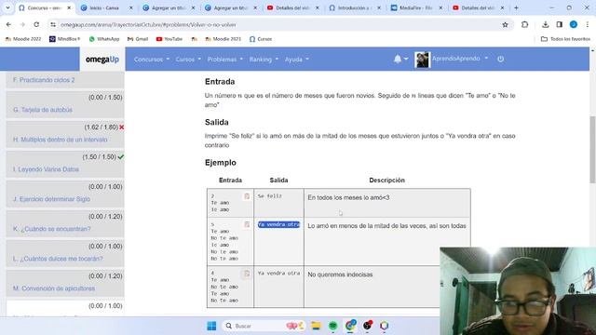Image resolution: width=596 pixels, height=335 pixels.
Task: Open the MindBox bookmark
Action: click(x=64, y=39)
